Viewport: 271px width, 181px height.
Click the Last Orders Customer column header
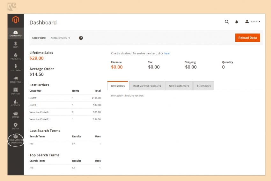coord(35,91)
